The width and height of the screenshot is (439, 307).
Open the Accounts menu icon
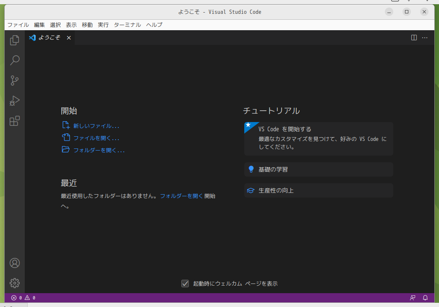pos(15,263)
